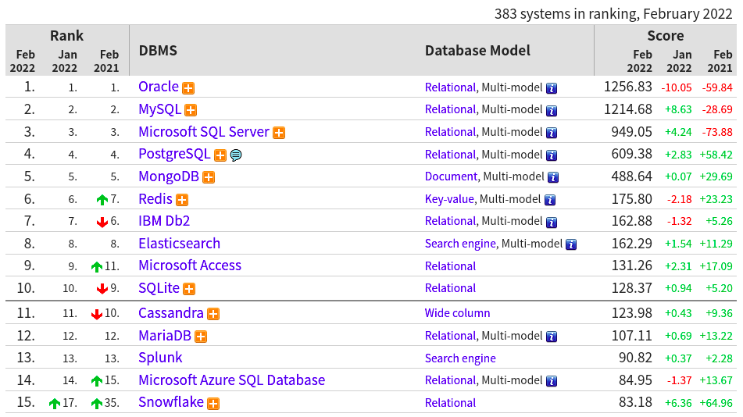This screenshot has width=743, height=417.
Task: Click the '383 systems in ranking, February 2022' caption
Action: 613,14
